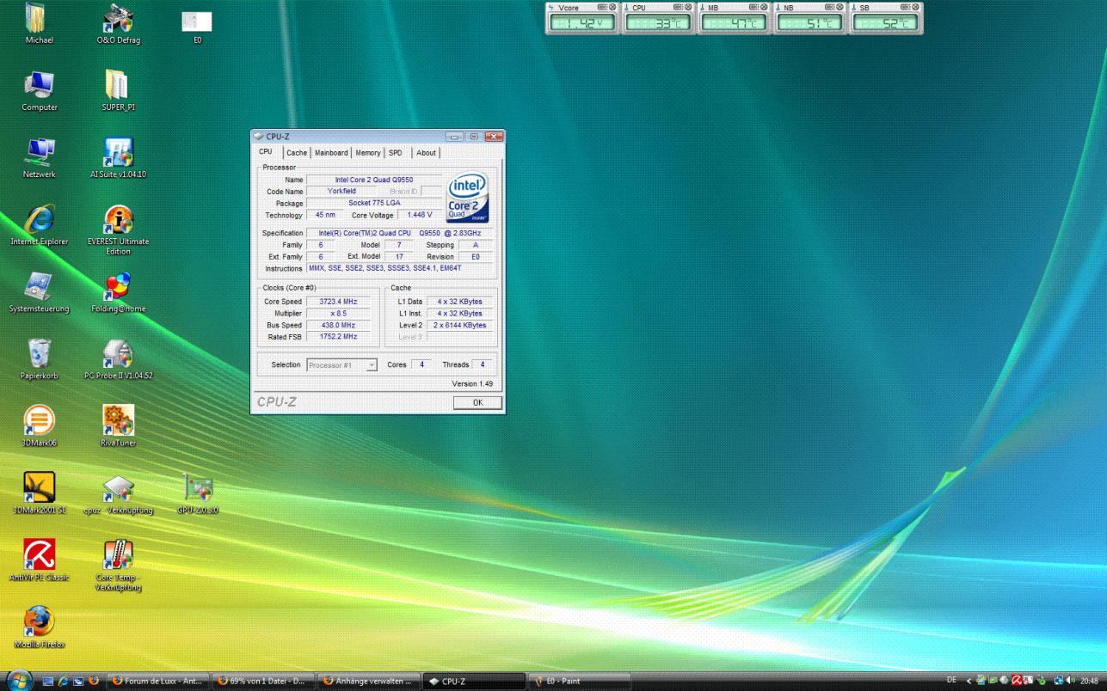Click the NB 51°C temperature gadget display

[x=809, y=23]
